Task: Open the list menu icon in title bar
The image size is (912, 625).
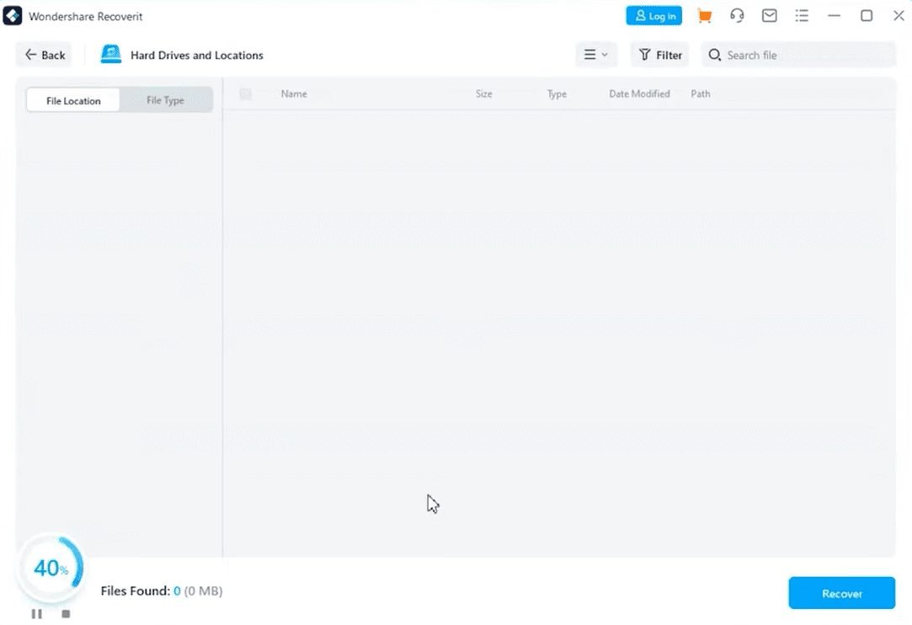Action: 802,16
